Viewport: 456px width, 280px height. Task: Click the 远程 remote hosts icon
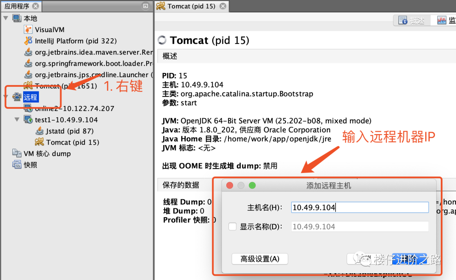[17, 97]
